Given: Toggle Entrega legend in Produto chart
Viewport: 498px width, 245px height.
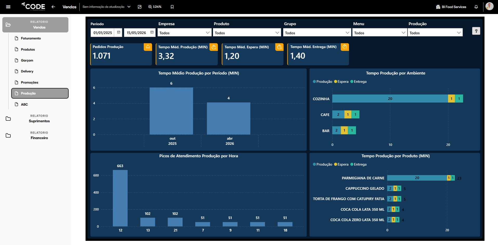Looking at the screenshot, I should pos(358,164).
